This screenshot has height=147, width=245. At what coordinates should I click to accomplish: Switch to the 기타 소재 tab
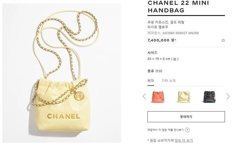[x=168, y=81]
